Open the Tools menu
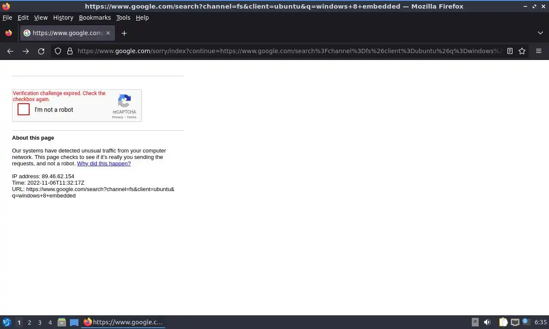549x329 pixels. 123,18
